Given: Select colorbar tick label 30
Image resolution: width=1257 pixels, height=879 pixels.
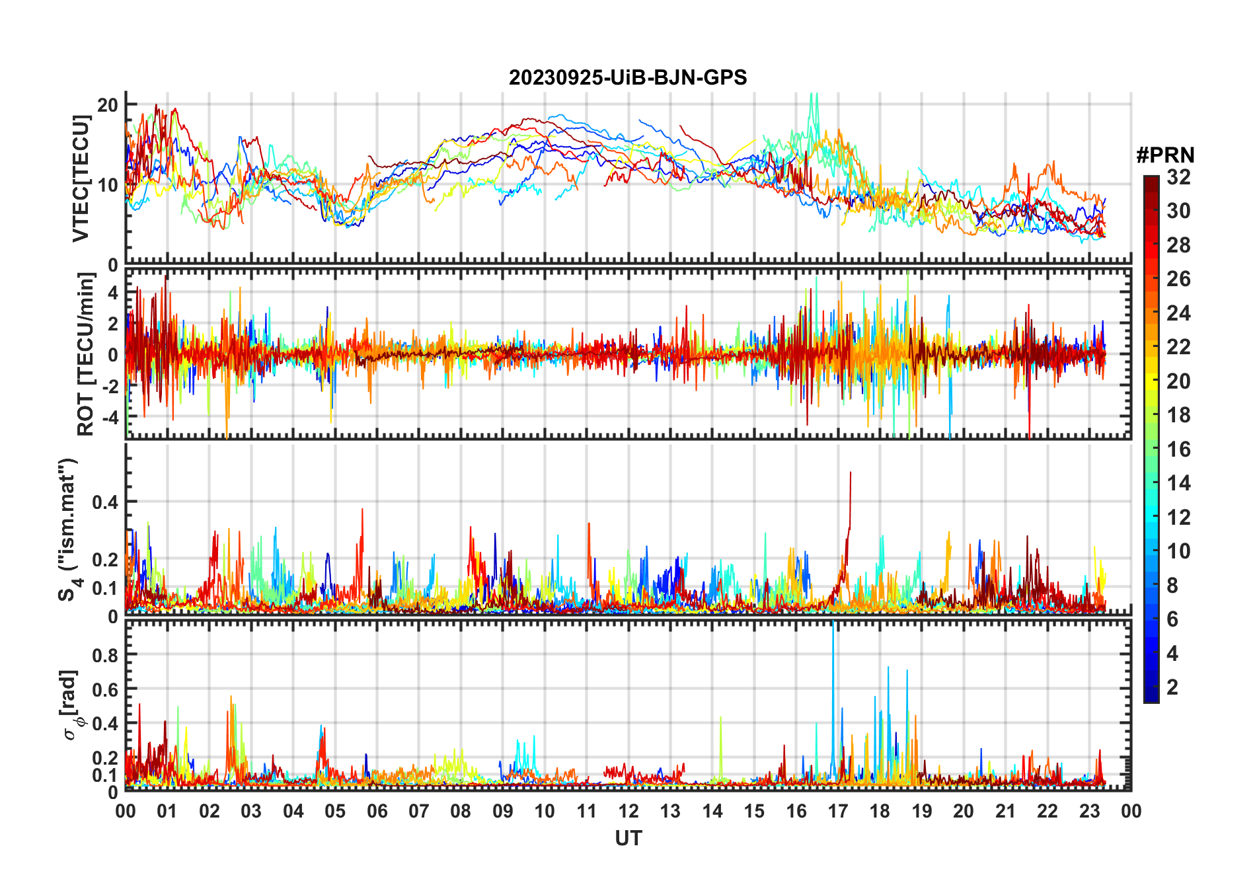Looking at the screenshot, I should 1178,211.
